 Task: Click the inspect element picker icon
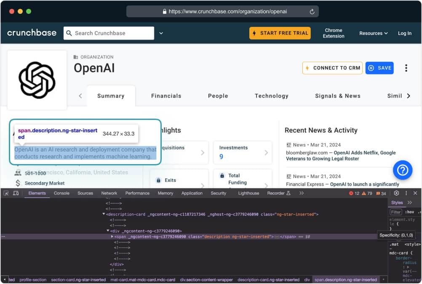6,193
